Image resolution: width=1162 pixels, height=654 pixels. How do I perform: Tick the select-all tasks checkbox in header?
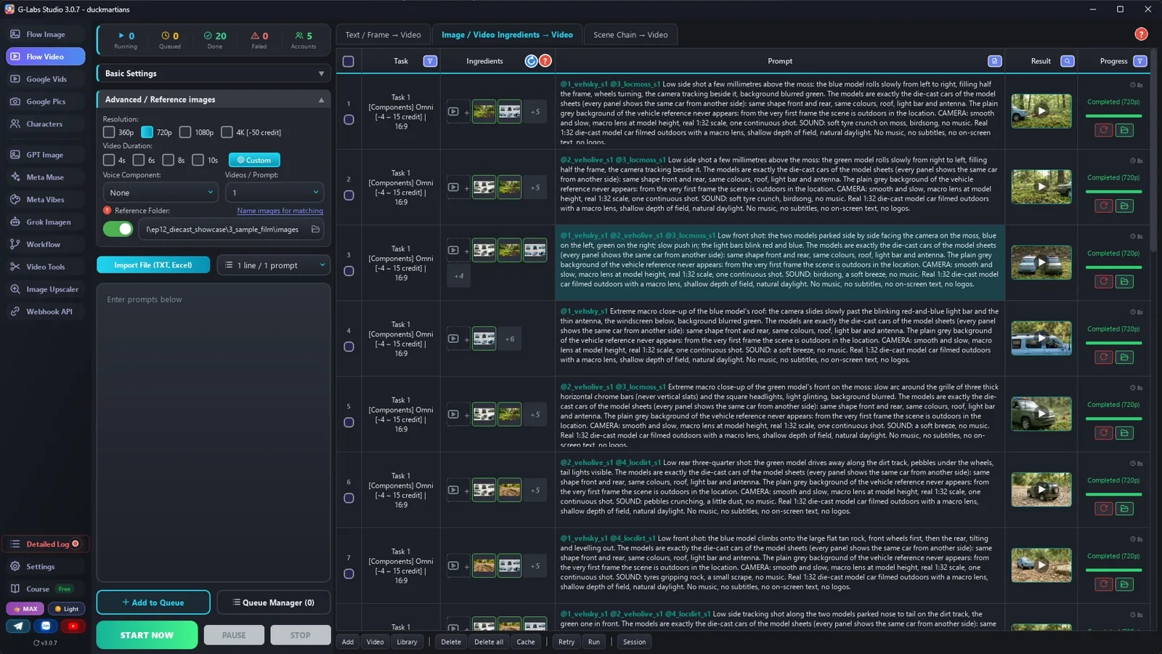[349, 62]
